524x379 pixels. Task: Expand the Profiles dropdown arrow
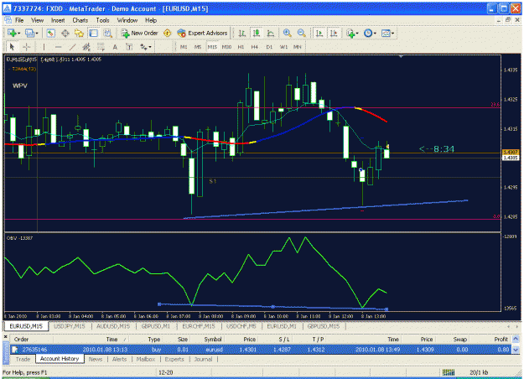tap(36, 33)
